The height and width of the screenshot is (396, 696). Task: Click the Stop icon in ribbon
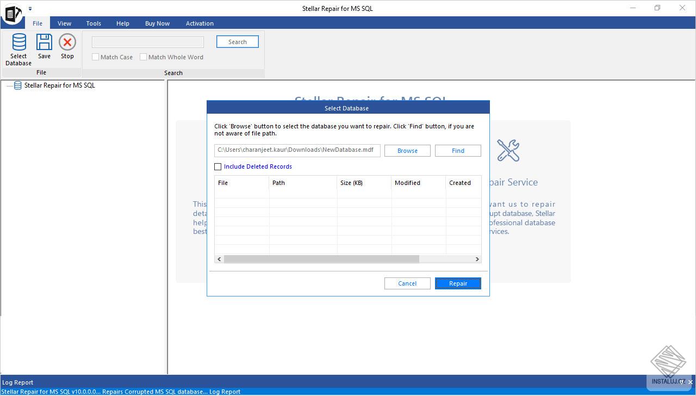(x=67, y=42)
